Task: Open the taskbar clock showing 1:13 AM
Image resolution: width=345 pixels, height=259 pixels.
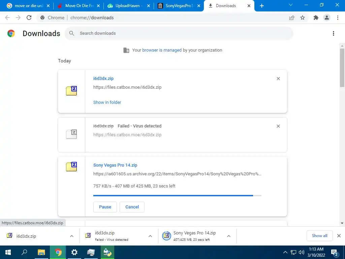Action: click(x=316, y=252)
